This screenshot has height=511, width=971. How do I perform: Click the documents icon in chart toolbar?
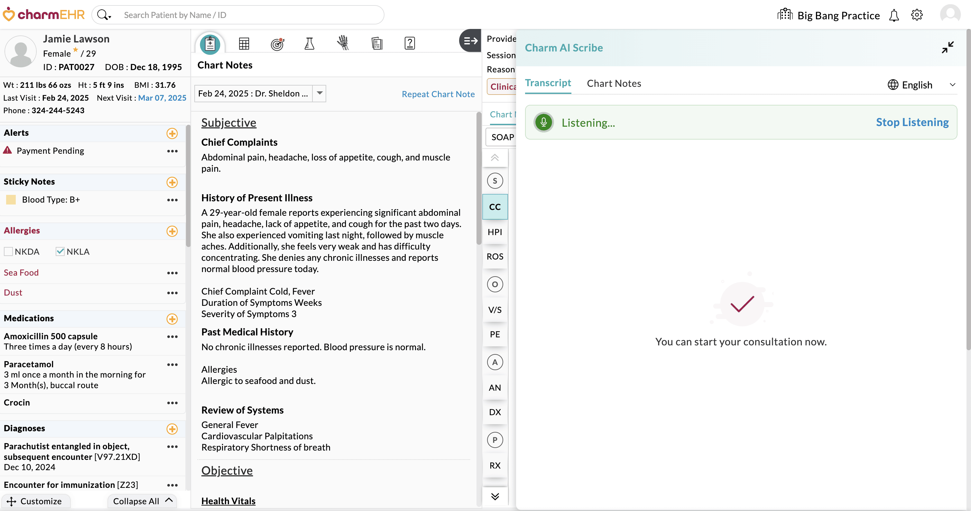point(376,44)
